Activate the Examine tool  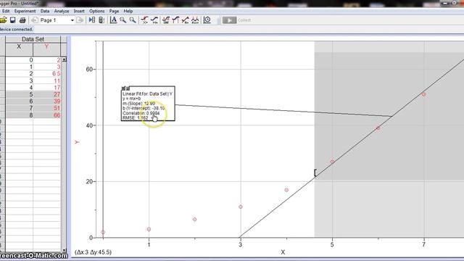pos(145,20)
